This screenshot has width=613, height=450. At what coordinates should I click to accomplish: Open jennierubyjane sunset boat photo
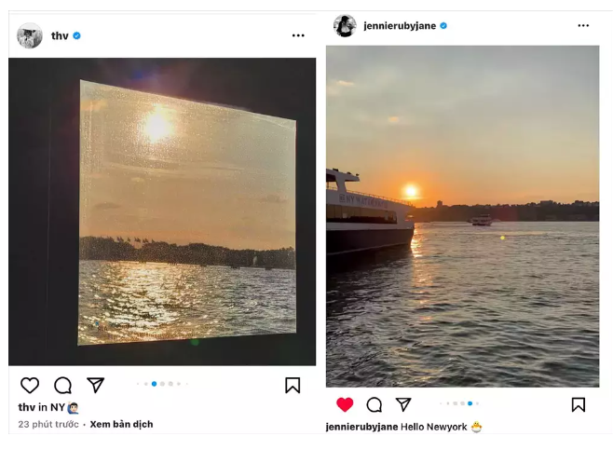click(462, 216)
